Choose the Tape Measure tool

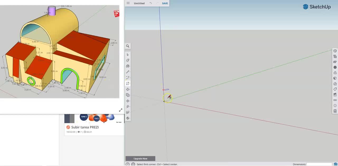point(128,107)
